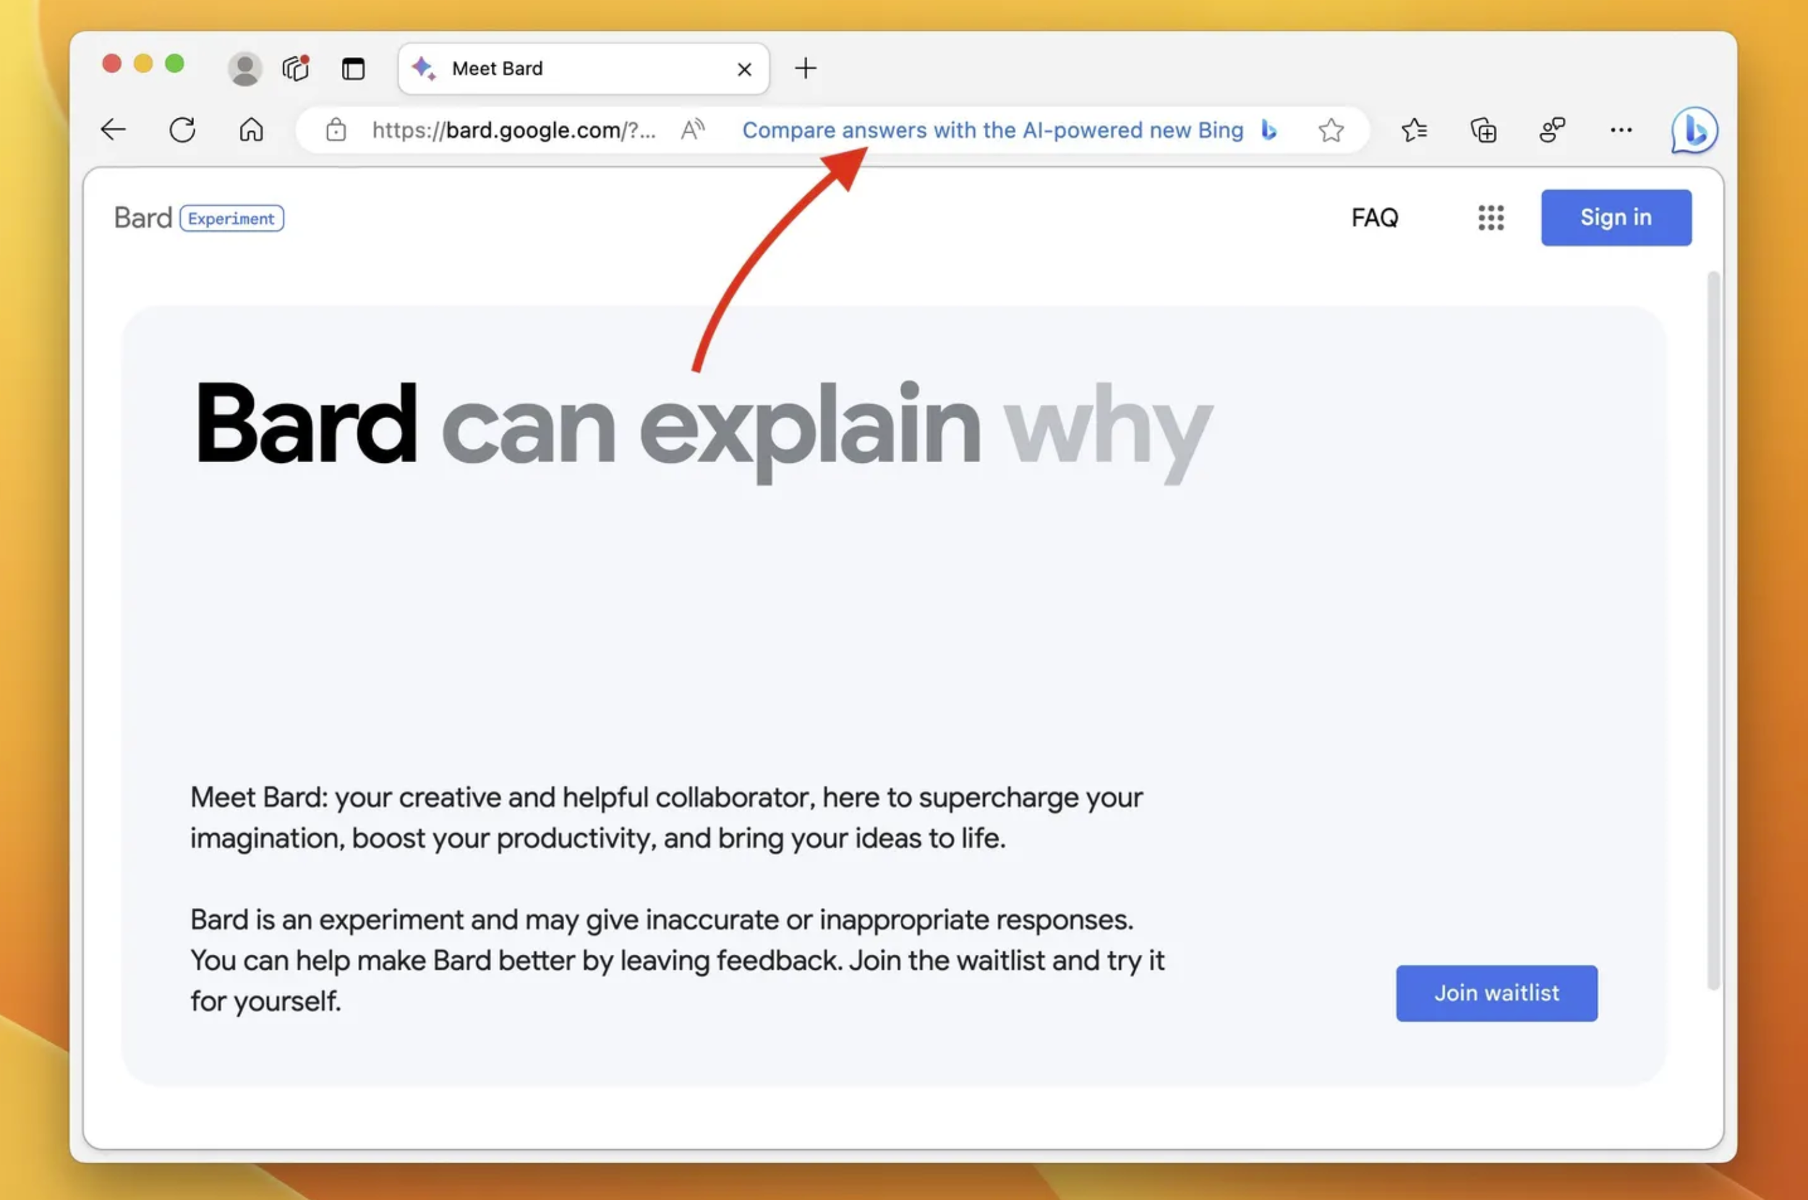The image size is (1808, 1200).
Task: Open Workspaces icon
Action: [x=296, y=68]
